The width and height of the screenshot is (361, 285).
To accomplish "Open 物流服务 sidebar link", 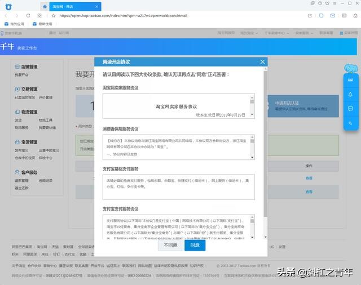I will click(21, 127).
